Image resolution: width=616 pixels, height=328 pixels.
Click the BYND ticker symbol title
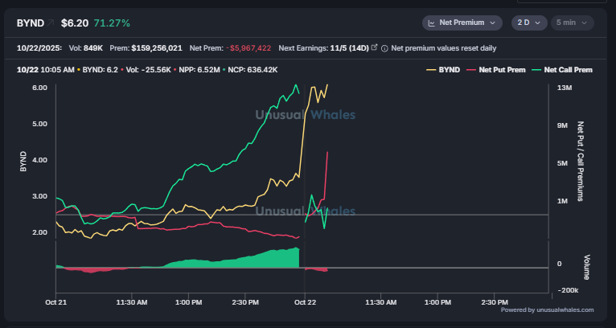[x=31, y=23]
